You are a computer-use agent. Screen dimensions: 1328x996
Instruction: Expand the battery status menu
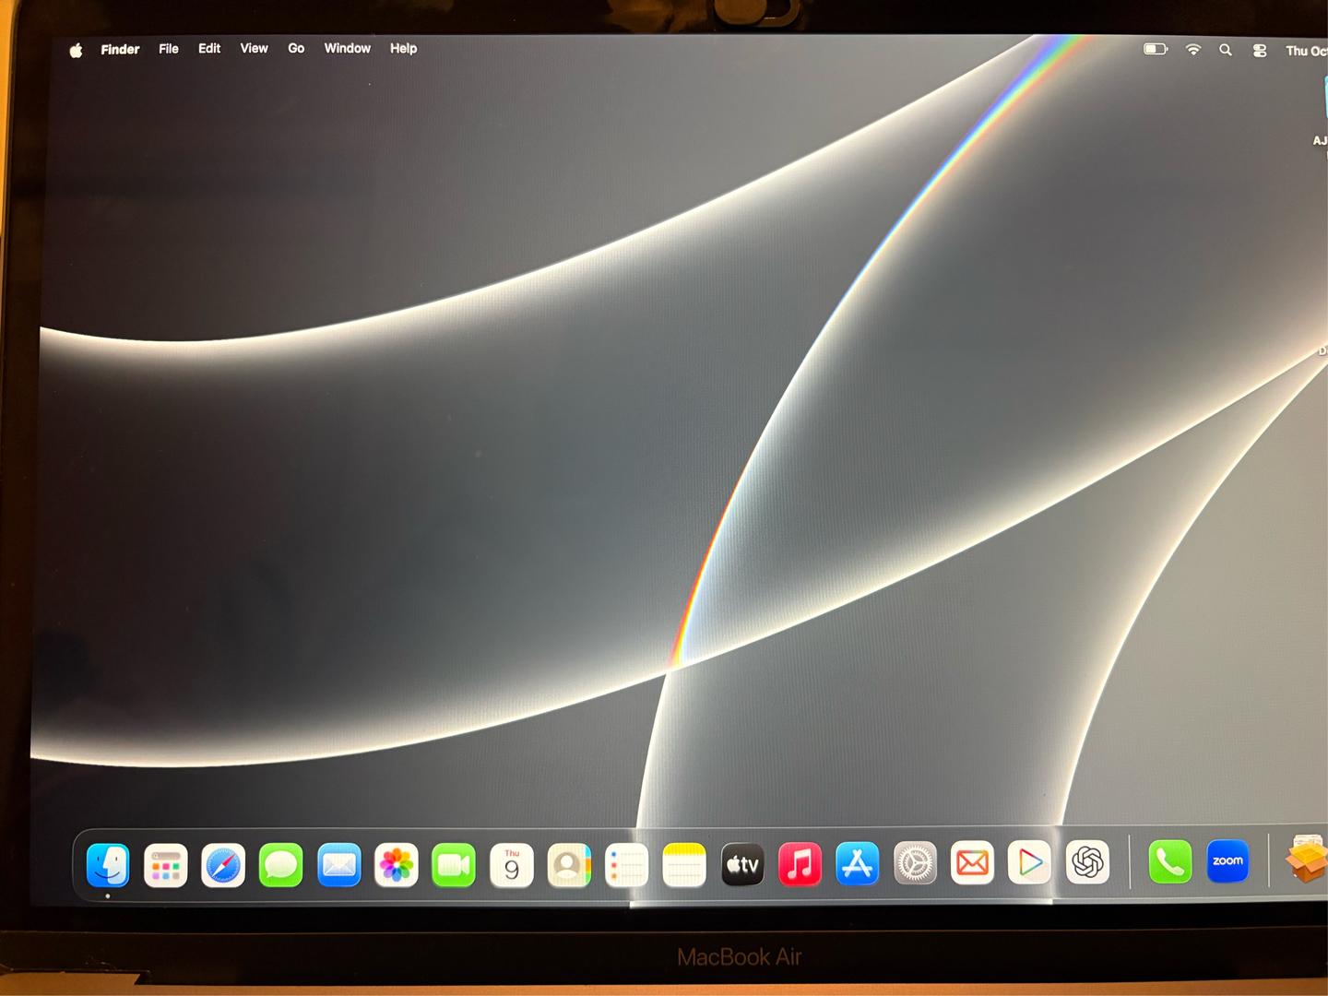[x=1156, y=49]
